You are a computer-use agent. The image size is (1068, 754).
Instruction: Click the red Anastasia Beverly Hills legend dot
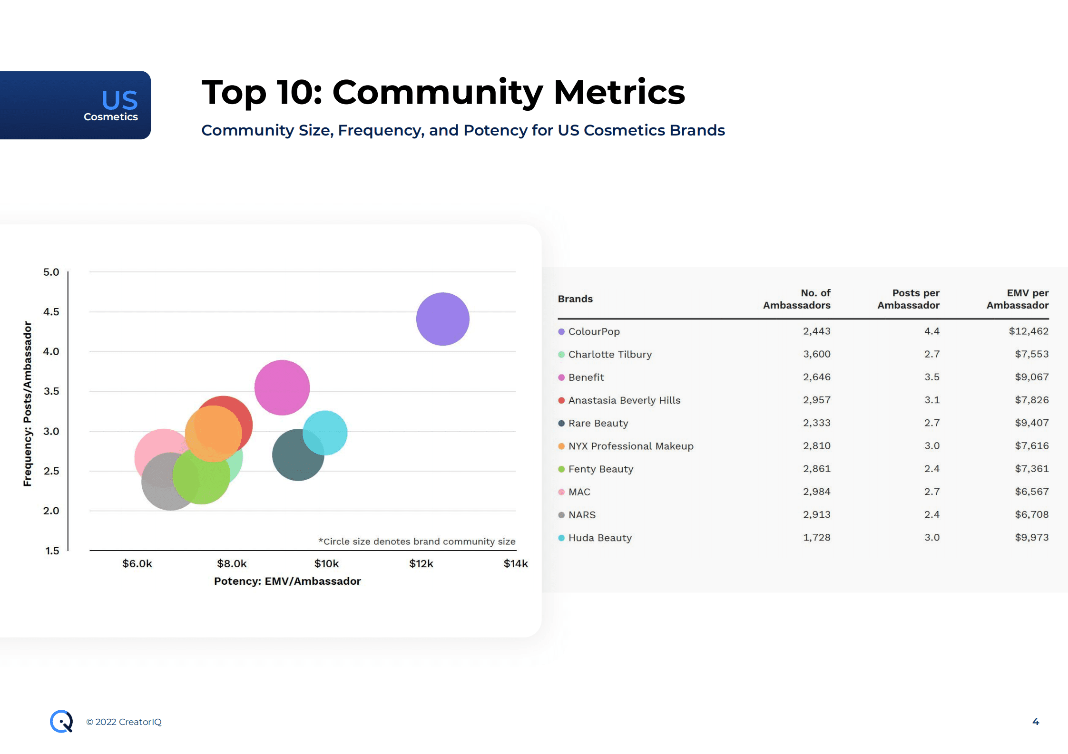pos(561,400)
